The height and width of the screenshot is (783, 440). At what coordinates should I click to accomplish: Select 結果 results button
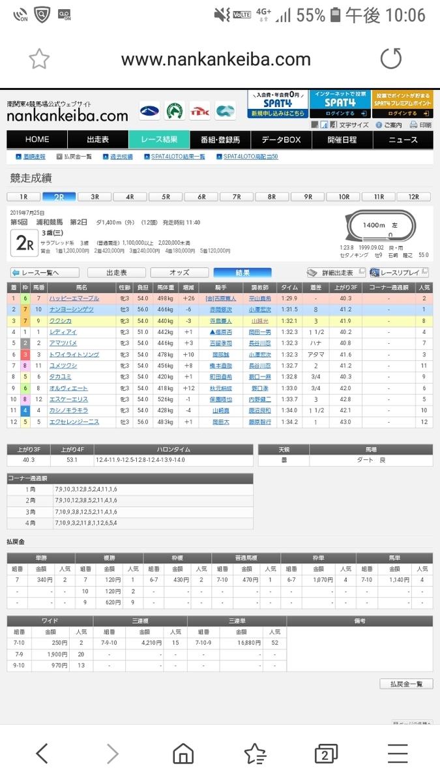(242, 273)
